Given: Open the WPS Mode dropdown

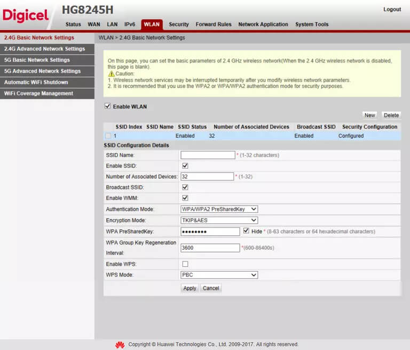Looking at the screenshot, I should [219, 275].
